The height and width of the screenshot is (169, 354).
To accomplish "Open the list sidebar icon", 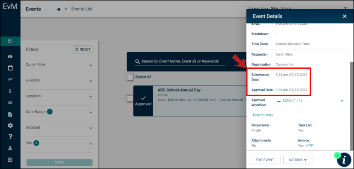I will [x=10, y=103].
